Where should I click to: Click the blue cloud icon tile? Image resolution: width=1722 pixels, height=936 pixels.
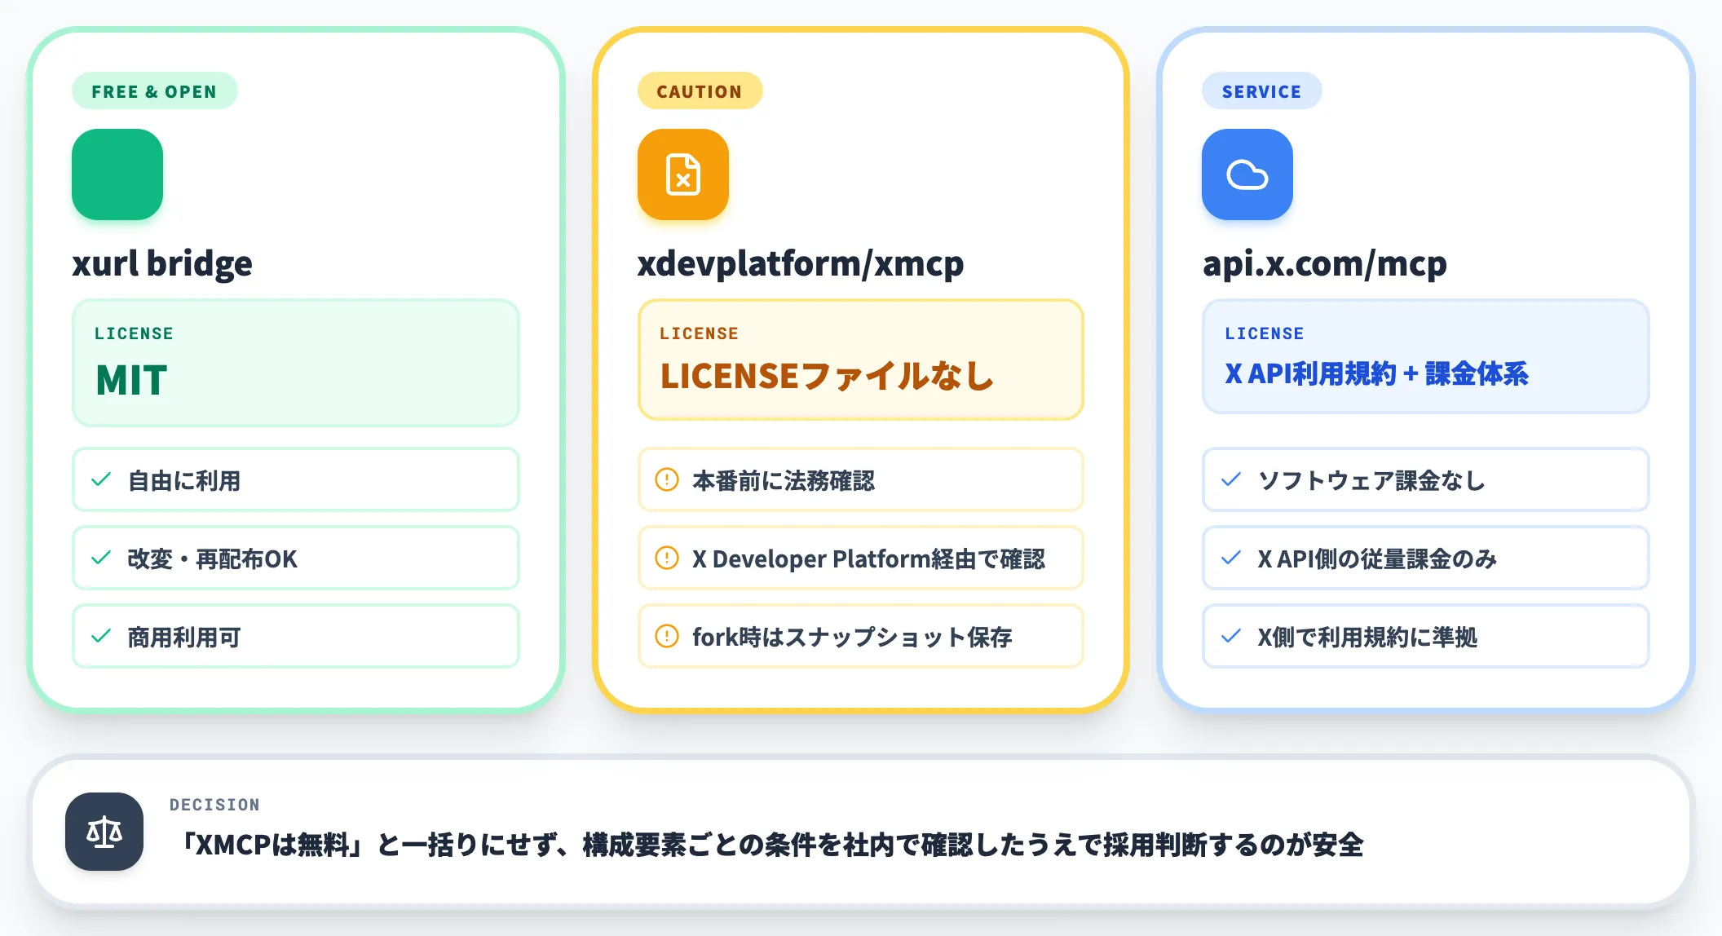coord(1247,174)
